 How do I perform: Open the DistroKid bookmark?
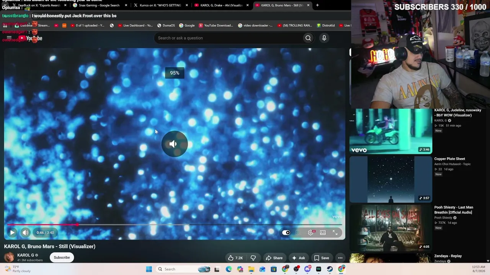tap(326, 26)
